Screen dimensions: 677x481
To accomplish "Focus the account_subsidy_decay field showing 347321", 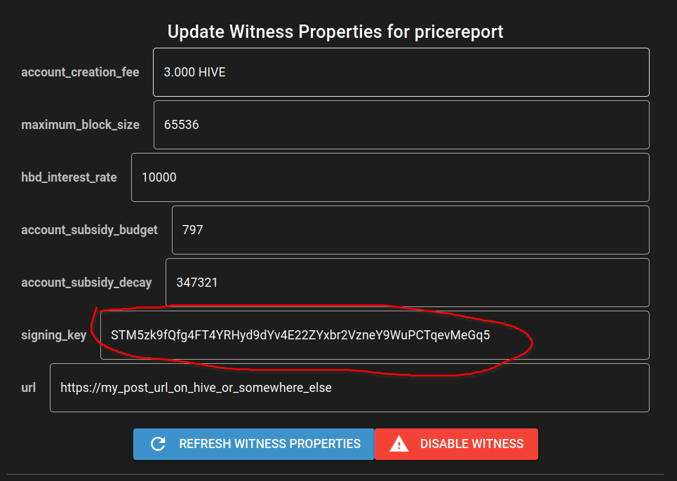I will (408, 283).
